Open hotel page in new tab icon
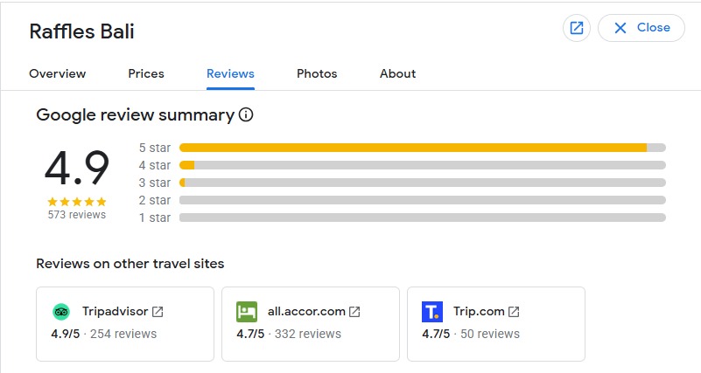Image resolution: width=701 pixels, height=373 pixels. pos(576,28)
